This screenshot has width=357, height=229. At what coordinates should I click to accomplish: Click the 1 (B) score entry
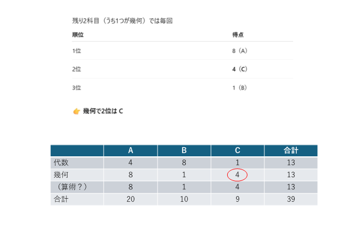tap(239, 87)
